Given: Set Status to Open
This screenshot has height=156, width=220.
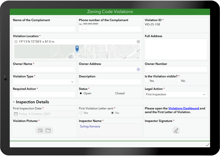Looking at the screenshot, I should (x=81, y=93).
